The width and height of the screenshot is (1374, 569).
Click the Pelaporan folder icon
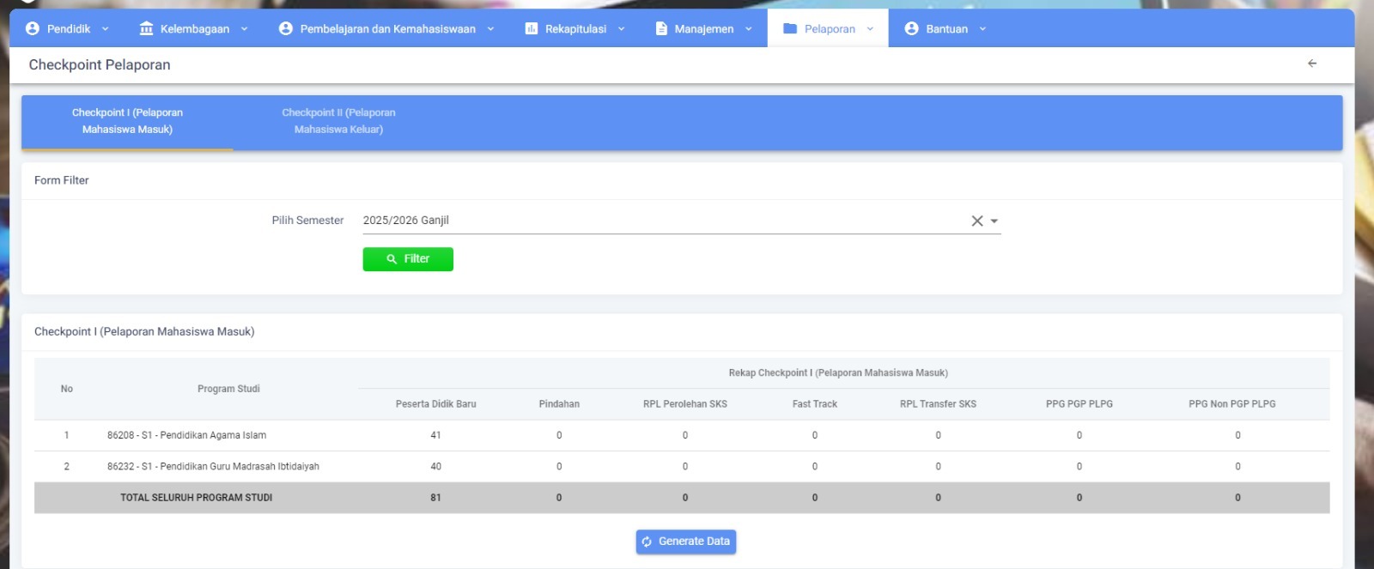pos(790,28)
